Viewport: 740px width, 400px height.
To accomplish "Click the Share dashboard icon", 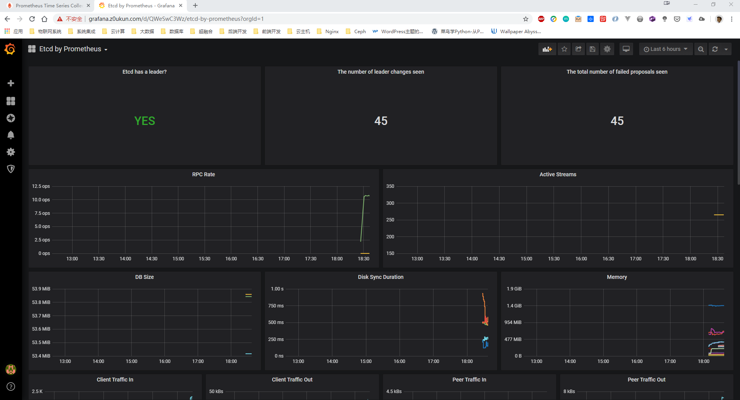I will tap(578, 49).
